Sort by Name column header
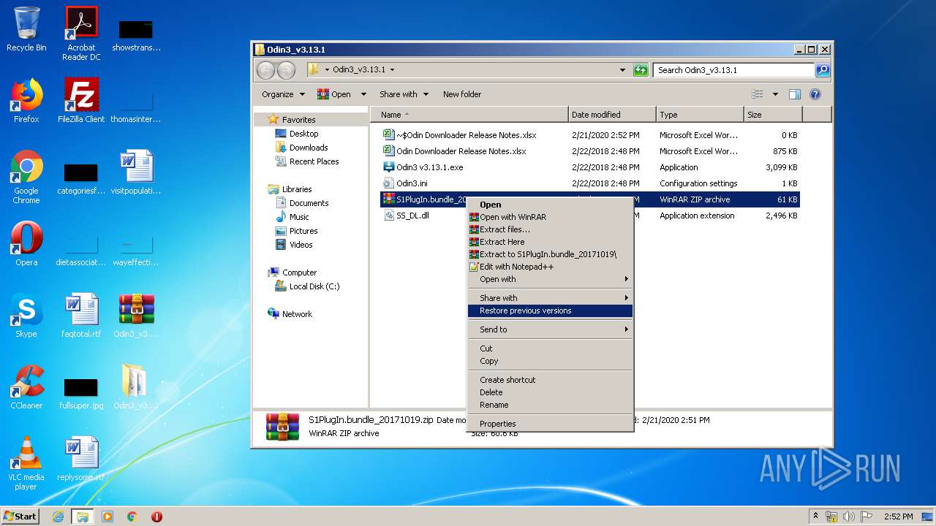Viewport: 936px width, 526px height. [x=469, y=115]
